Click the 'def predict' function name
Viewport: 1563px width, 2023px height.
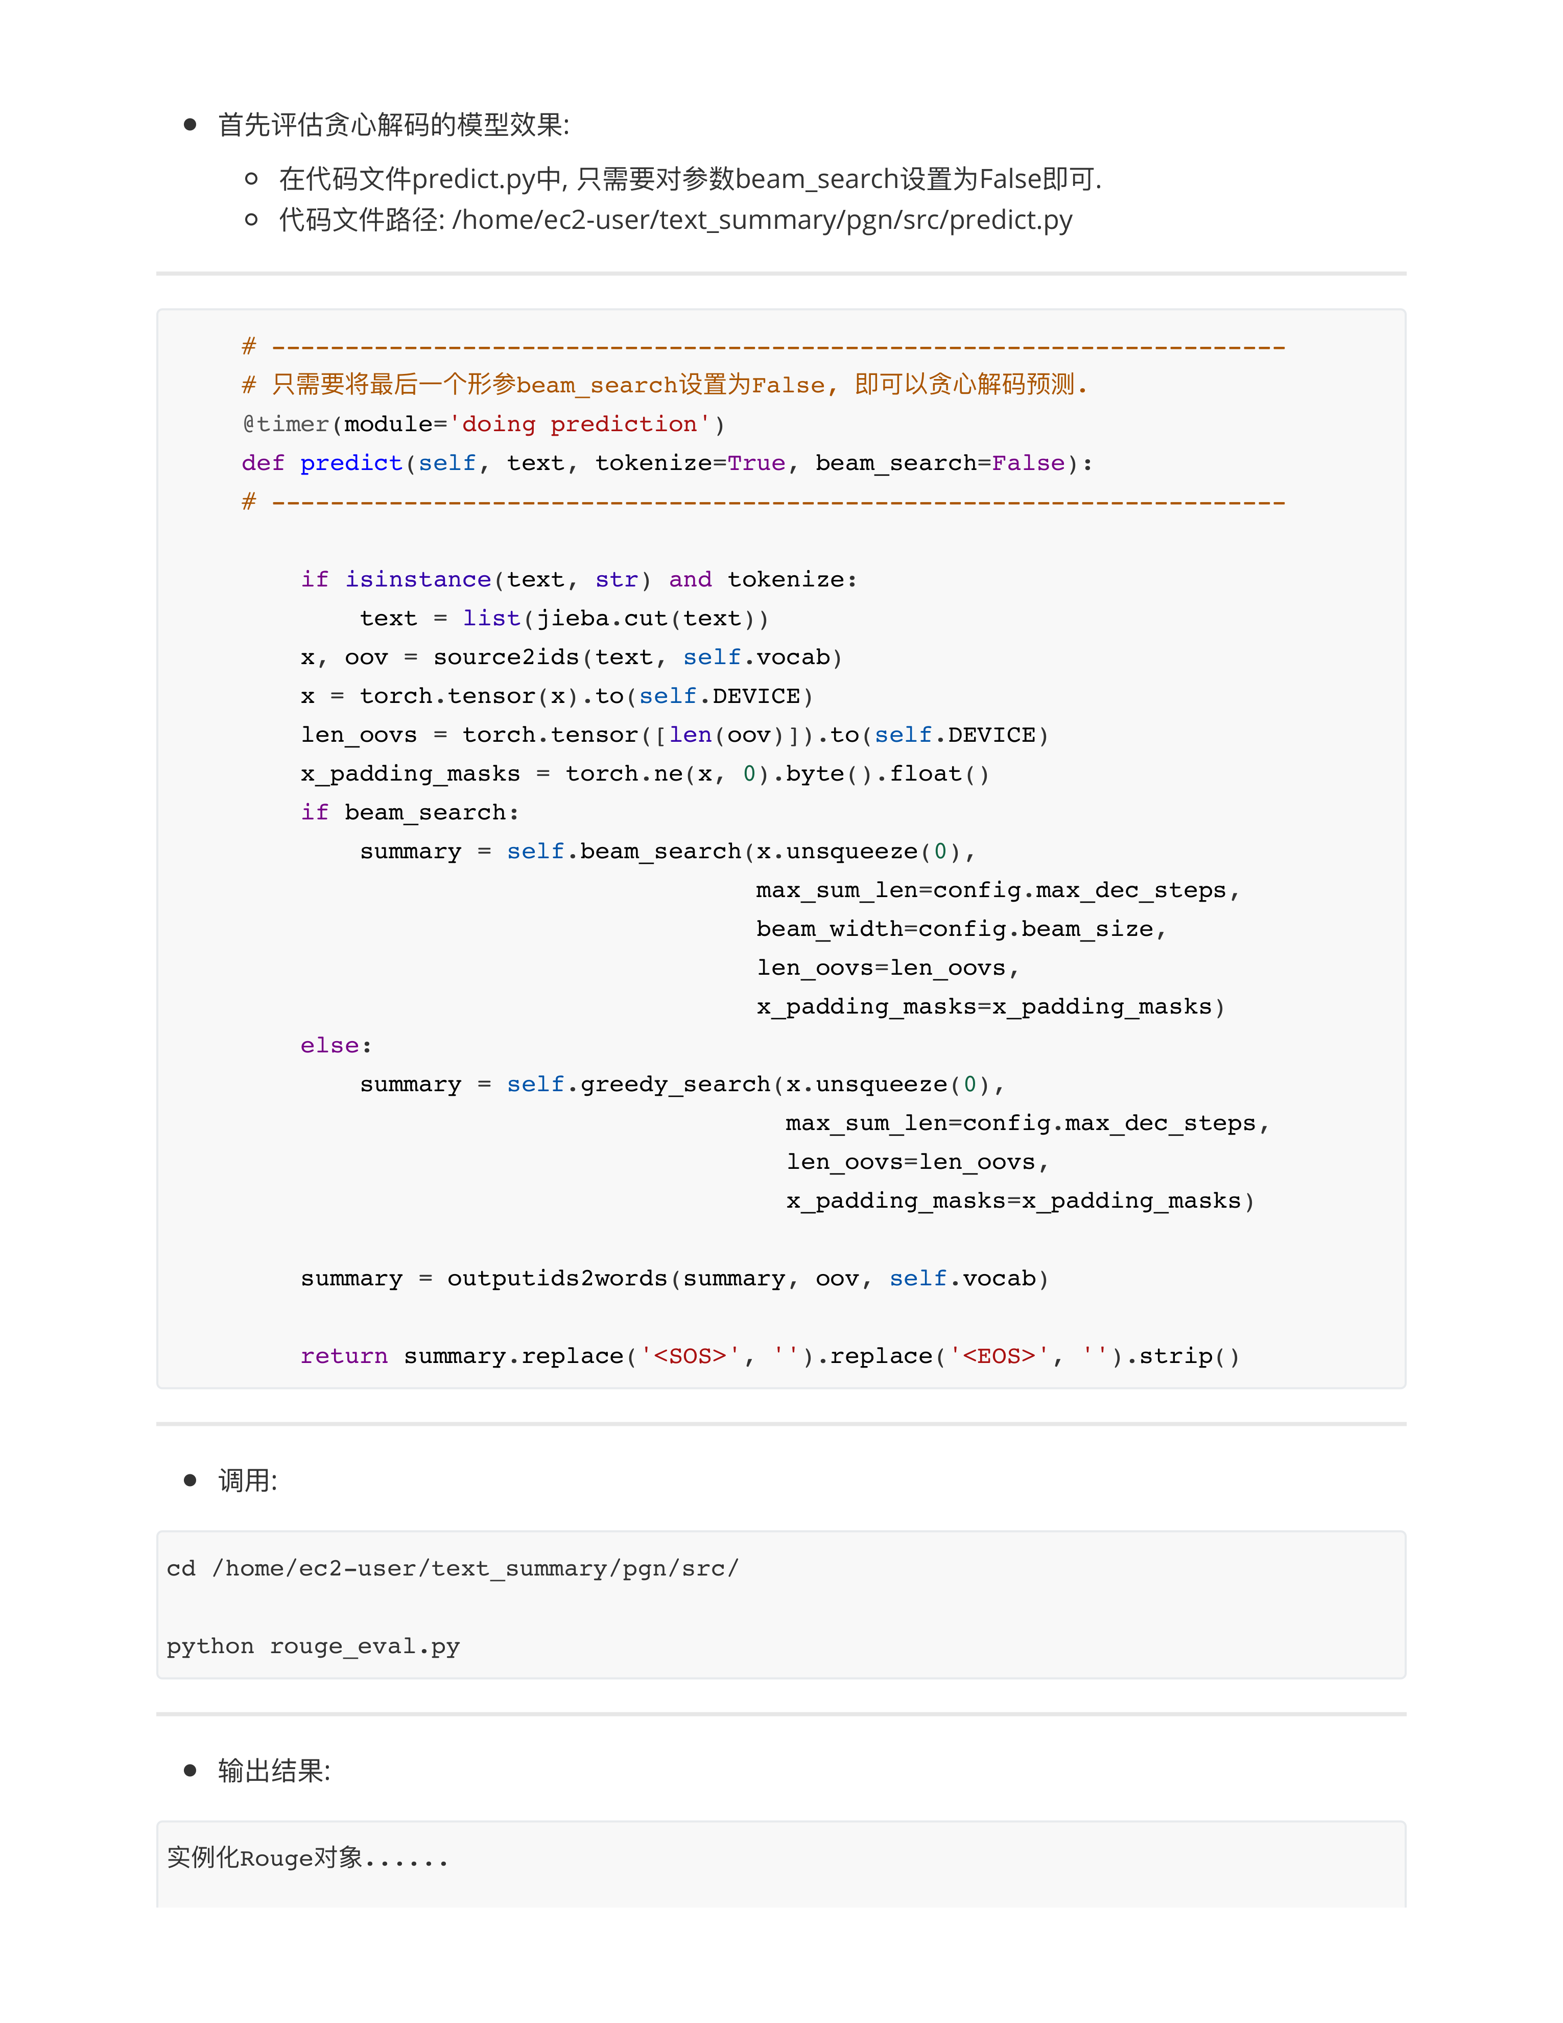pos(351,463)
